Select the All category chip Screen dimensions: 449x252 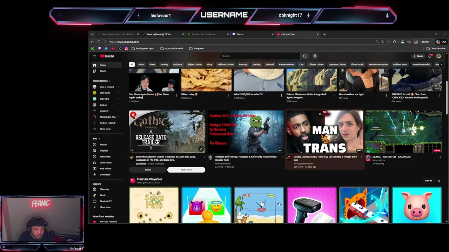coord(132,64)
